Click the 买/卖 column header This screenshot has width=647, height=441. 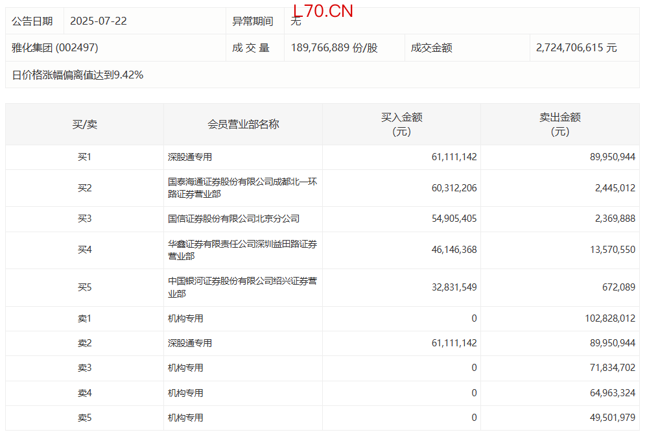(x=84, y=125)
